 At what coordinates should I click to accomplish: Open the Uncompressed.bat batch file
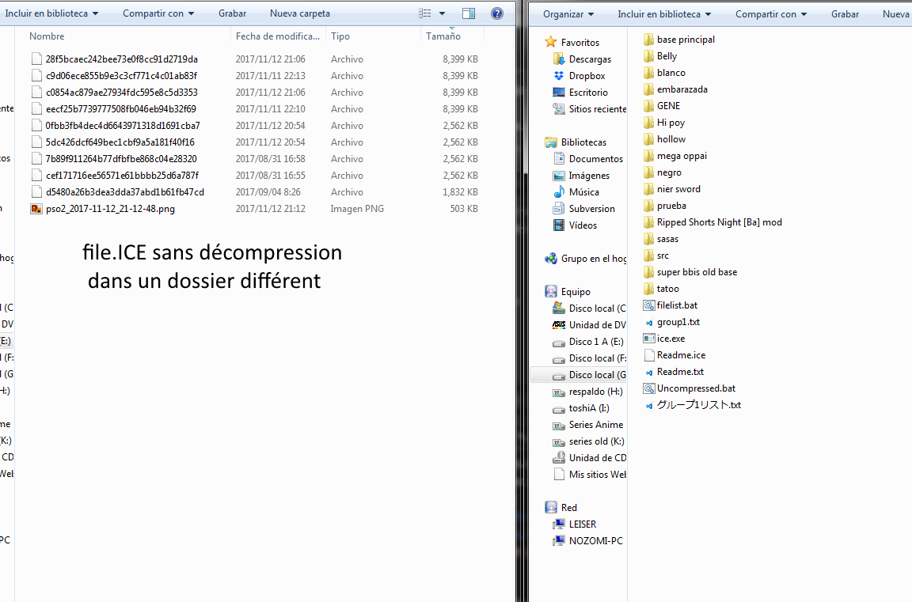(695, 388)
